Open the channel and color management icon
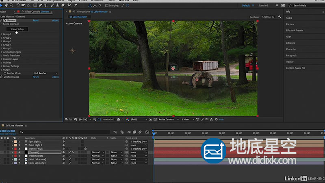 pyautogui.click(x=127, y=120)
